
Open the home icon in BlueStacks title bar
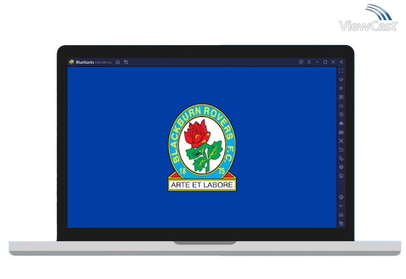[x=118, y=62]
